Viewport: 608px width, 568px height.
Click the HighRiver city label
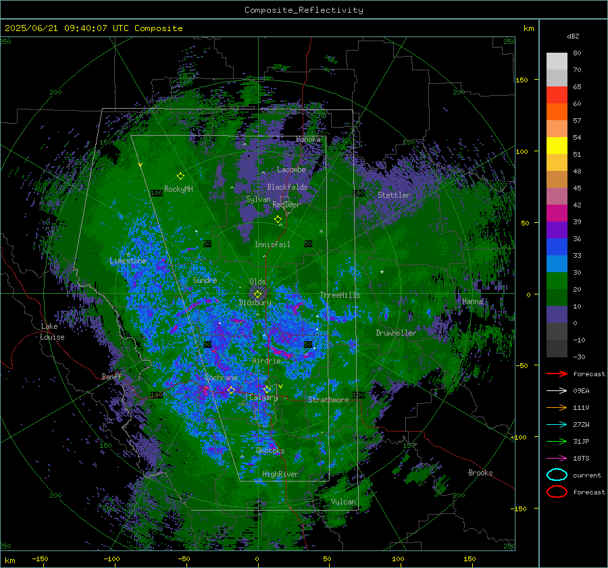(280, 474)
